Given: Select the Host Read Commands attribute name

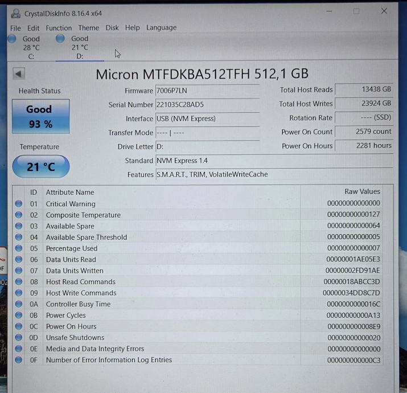Looking at the screenshot, I should [x=81, y=282].
